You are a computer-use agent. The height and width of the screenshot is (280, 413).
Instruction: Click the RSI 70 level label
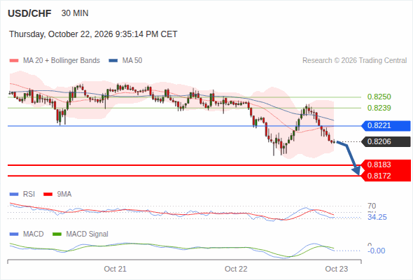point(372,206)
